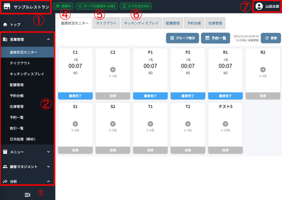Expand the 顧客マネジメント sidebar section

pyautogui.click(x=48, y=167)
